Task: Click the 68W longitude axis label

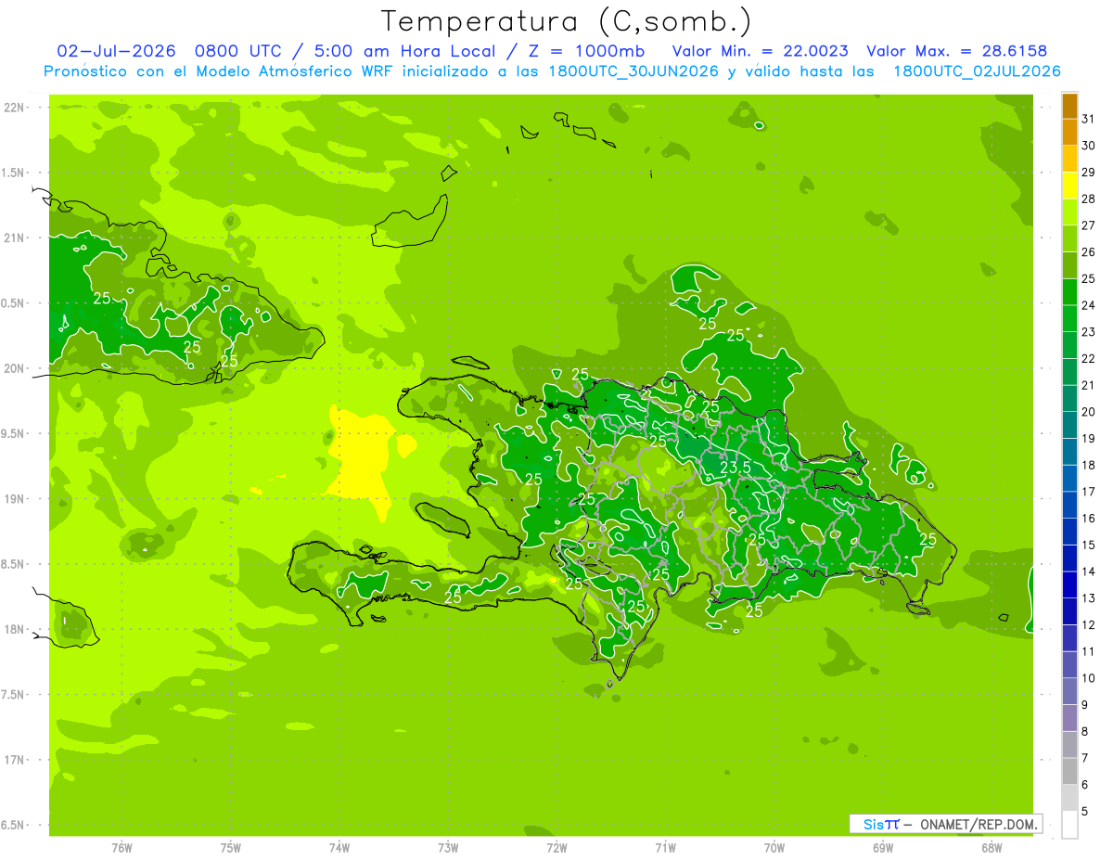Action: (x=991, y=847)
